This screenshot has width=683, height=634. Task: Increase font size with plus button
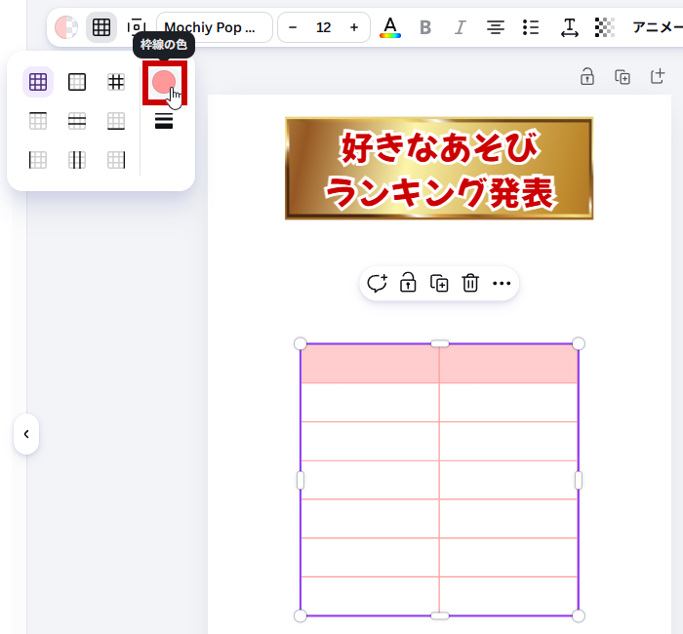pyautogui.click(x=354, y=27)
